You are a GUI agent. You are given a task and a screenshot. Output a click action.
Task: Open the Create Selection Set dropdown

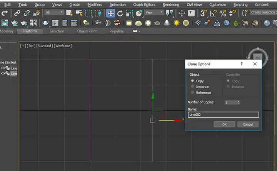point(264,12)
